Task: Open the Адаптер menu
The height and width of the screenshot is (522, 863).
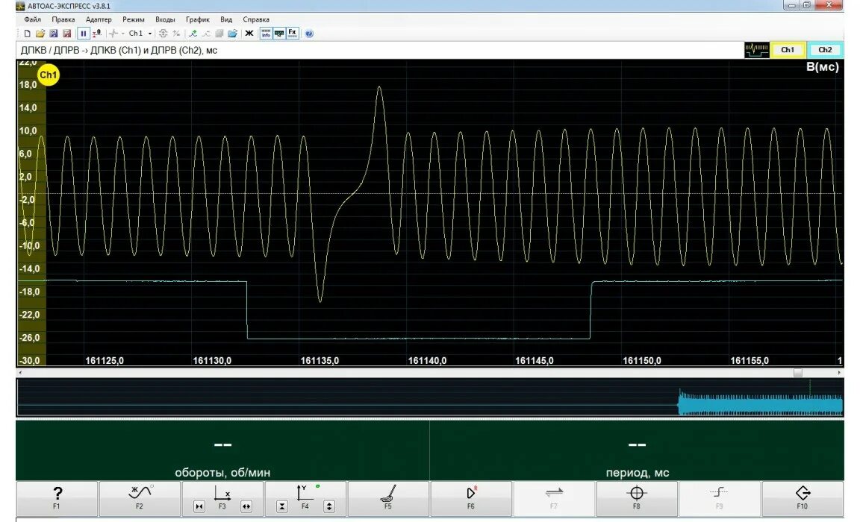Action: tap(99, 19)
